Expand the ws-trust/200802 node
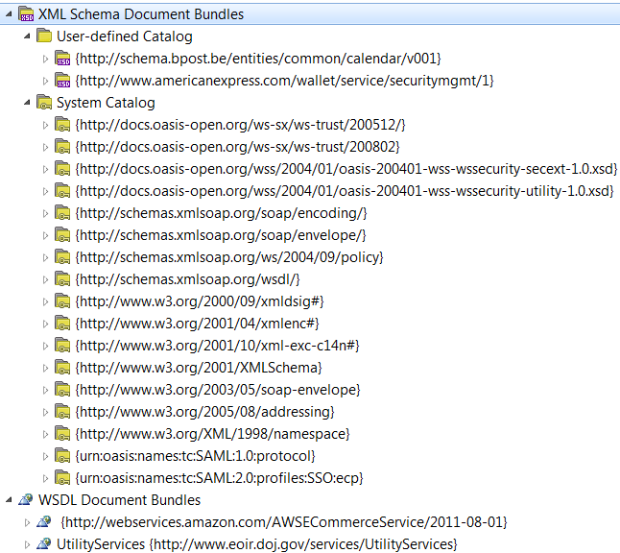The height and width of the screenshot is (553, 620). (45, 148)
